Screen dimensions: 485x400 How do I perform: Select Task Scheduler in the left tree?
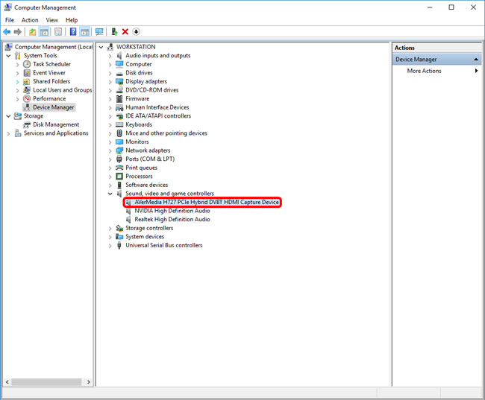coord(51,64)
